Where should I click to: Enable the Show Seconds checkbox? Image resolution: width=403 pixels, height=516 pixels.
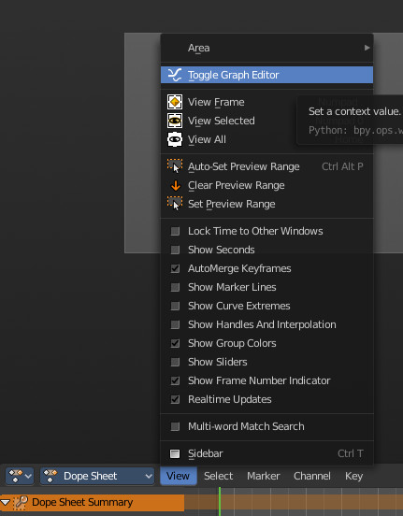pos(175,250)
